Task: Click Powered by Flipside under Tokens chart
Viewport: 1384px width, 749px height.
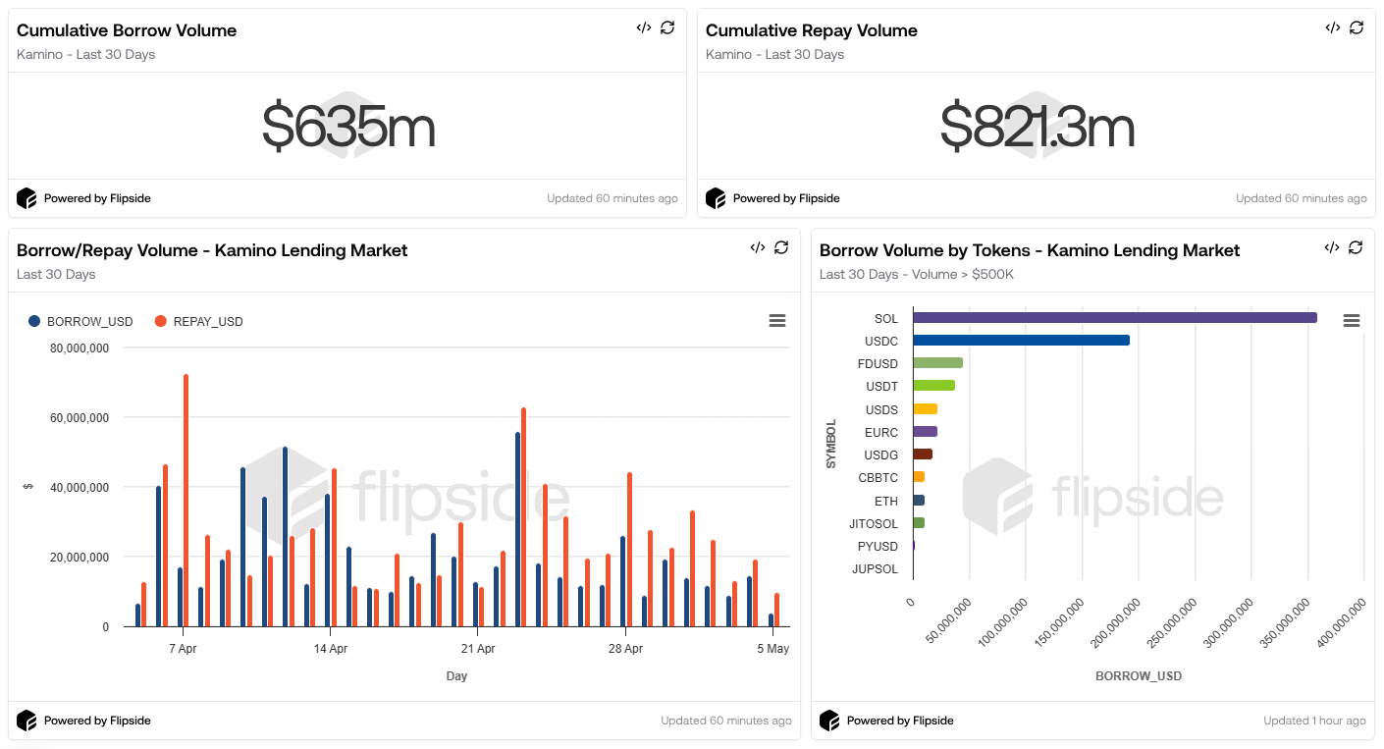Action: (899, 721)
